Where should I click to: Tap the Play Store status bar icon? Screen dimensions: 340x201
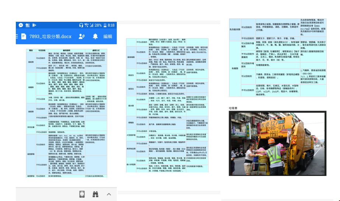coord(34,25)
